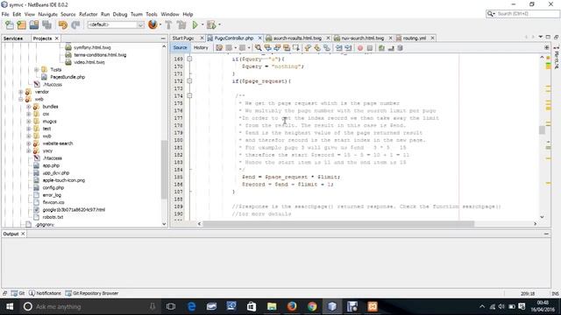Screen dimensions: 561x315
Task: Switch to the Services panel tab
Action: click(13, 38)
